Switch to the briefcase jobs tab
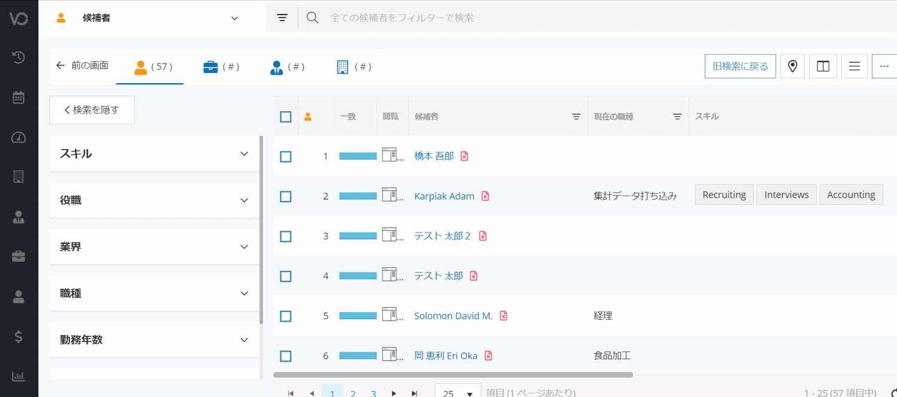897x397 pixels. click(x=221, y=67)
